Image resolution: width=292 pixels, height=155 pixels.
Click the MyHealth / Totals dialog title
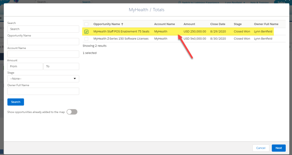(147, 10)
